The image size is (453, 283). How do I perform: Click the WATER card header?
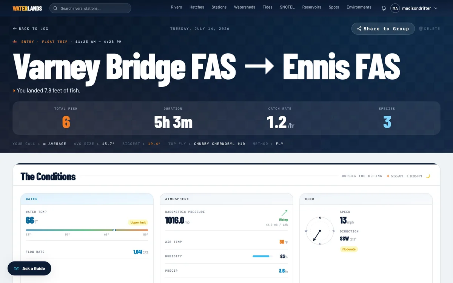click(x=87, y=199)
